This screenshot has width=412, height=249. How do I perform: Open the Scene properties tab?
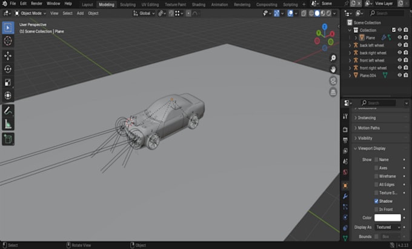coord(345,162)
